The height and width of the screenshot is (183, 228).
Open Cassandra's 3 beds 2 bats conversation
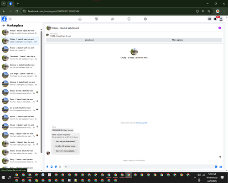(20, 58)
